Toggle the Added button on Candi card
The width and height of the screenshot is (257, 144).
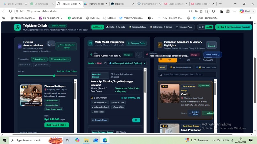pos(208,113)
